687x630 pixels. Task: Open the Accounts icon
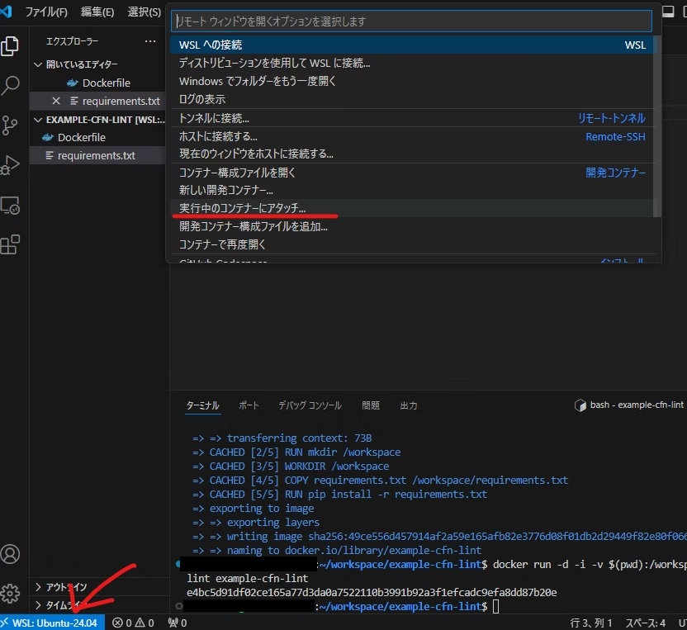[x=10, y=554]
